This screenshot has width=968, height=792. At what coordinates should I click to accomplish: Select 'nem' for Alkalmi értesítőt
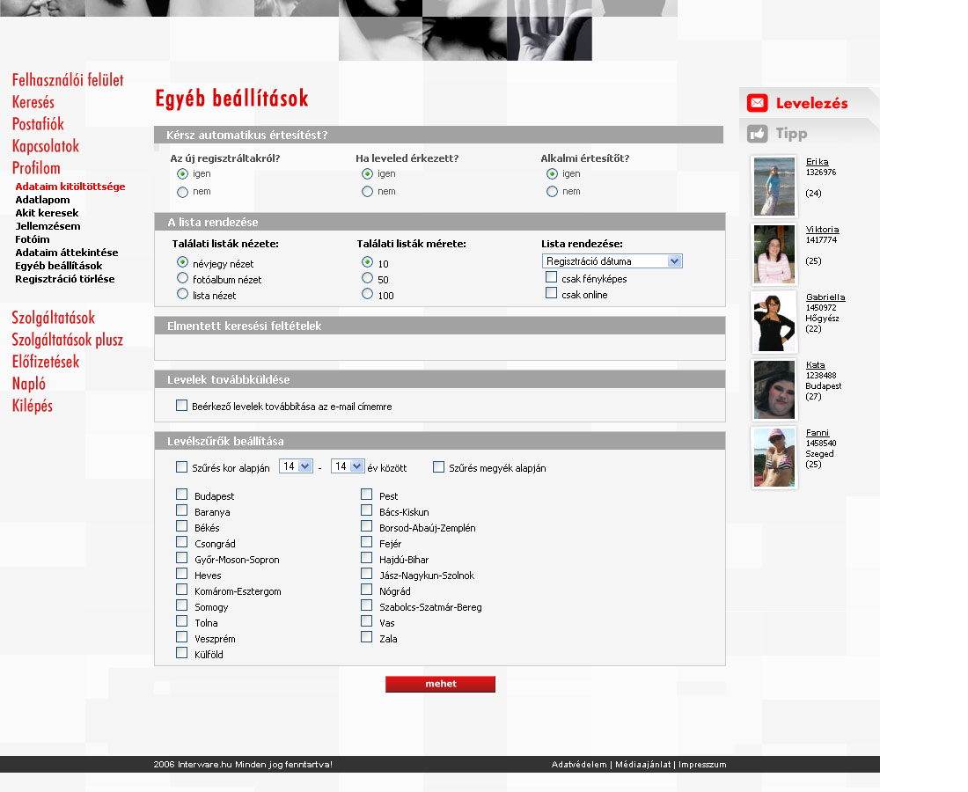552,192
